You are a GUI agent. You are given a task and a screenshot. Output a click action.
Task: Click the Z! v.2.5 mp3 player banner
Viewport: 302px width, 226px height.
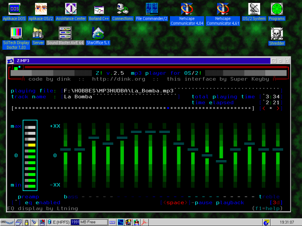148,73
